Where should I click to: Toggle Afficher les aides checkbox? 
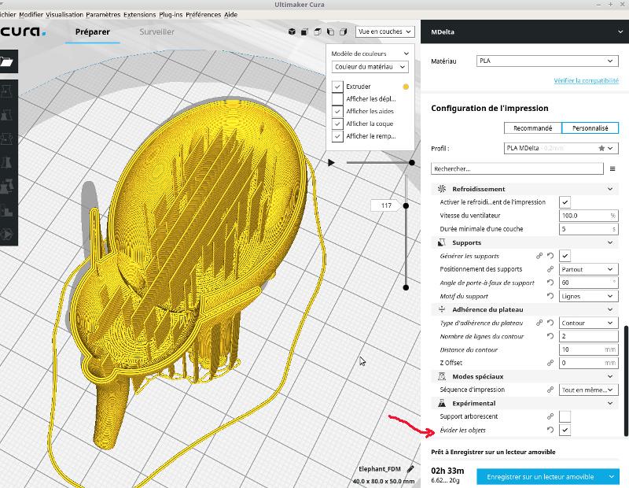(x=337, y=111)
